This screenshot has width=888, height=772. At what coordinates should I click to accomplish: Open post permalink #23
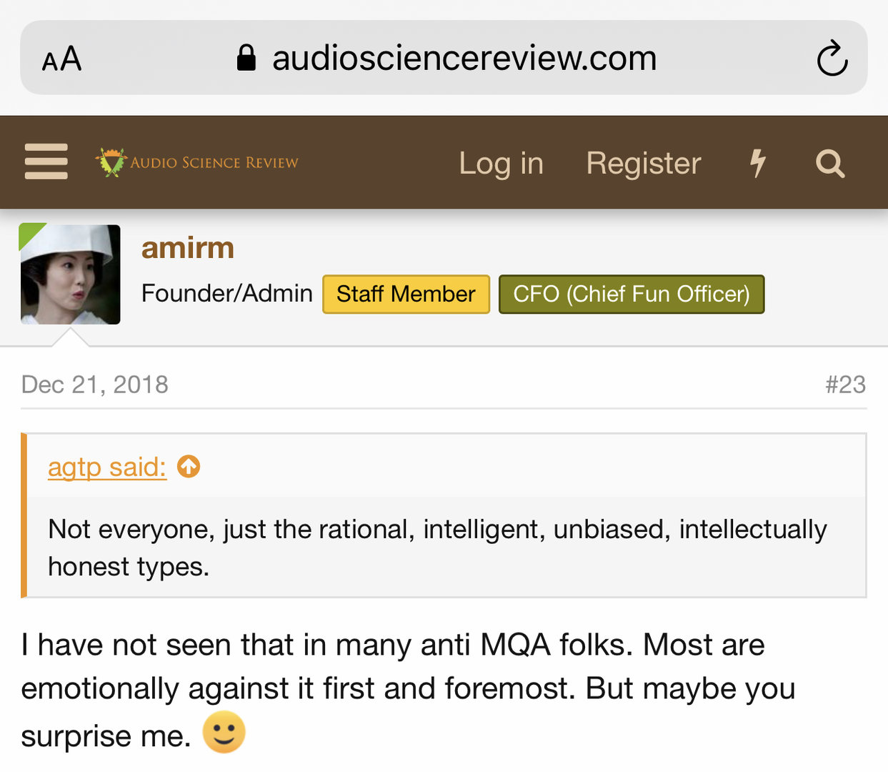coord(845,385)
